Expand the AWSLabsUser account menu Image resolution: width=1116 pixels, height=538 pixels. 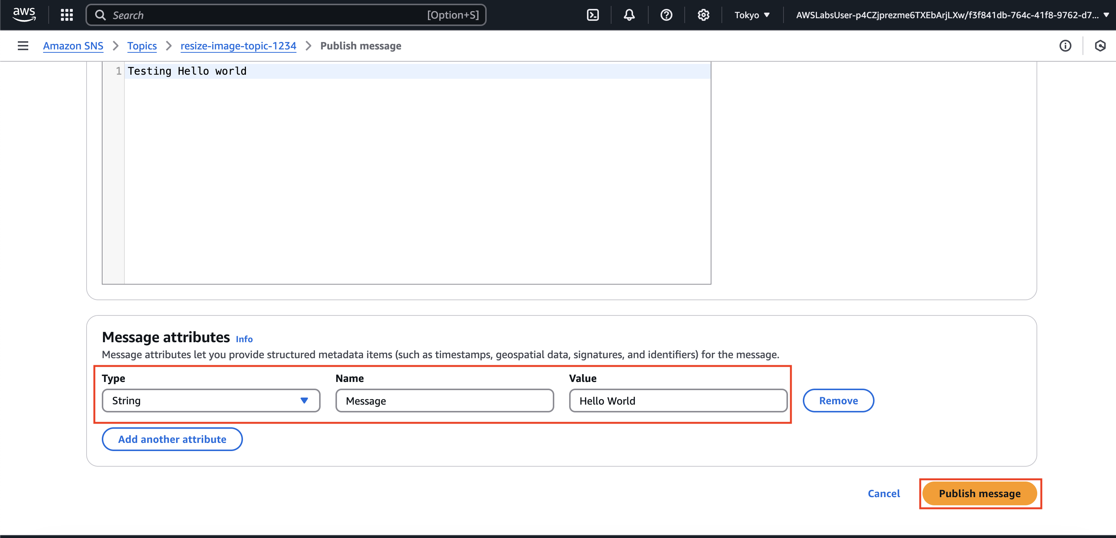[952, 15]
